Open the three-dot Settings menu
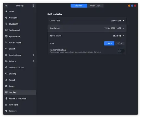 (34, 6)
